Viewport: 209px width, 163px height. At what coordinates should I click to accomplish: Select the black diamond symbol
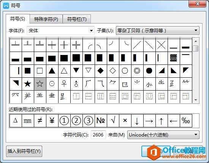101,71
